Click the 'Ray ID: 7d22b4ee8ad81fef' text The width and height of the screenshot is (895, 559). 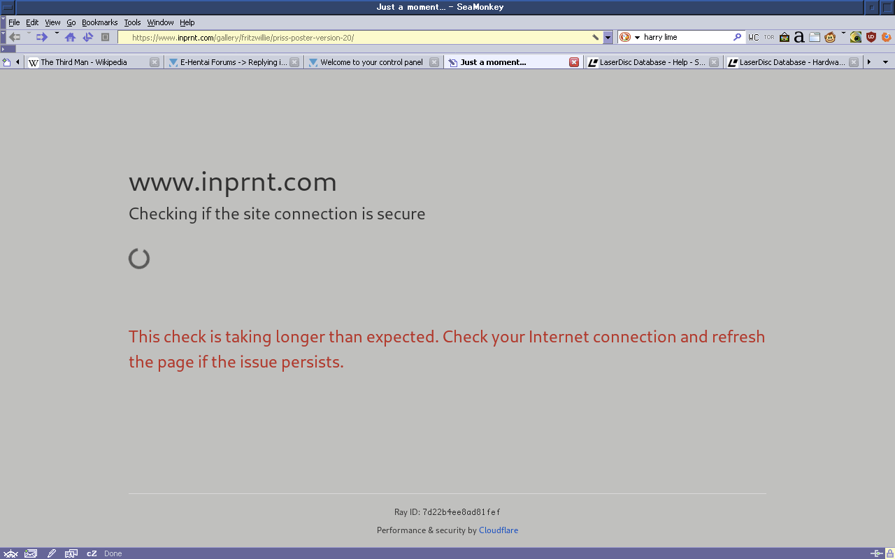[447, 512]
